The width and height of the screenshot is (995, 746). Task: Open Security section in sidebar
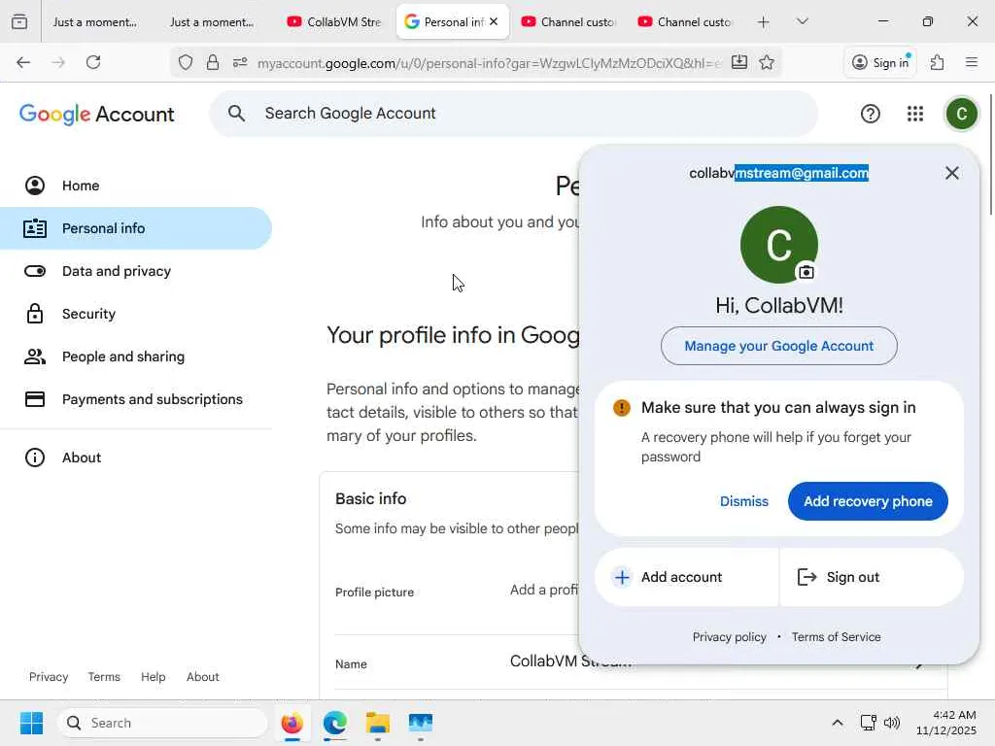(136, 314)
